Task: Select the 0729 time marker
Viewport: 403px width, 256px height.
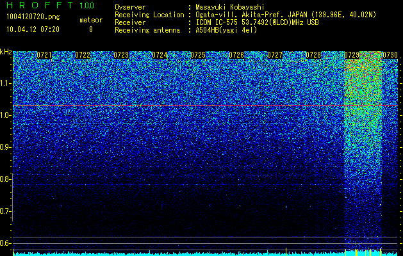Action: coord(352,55)
